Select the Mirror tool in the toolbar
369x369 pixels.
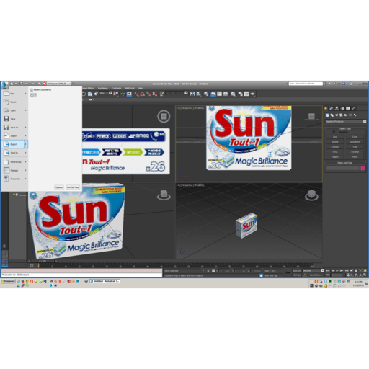pyautogui.click(x=192, y=94)
